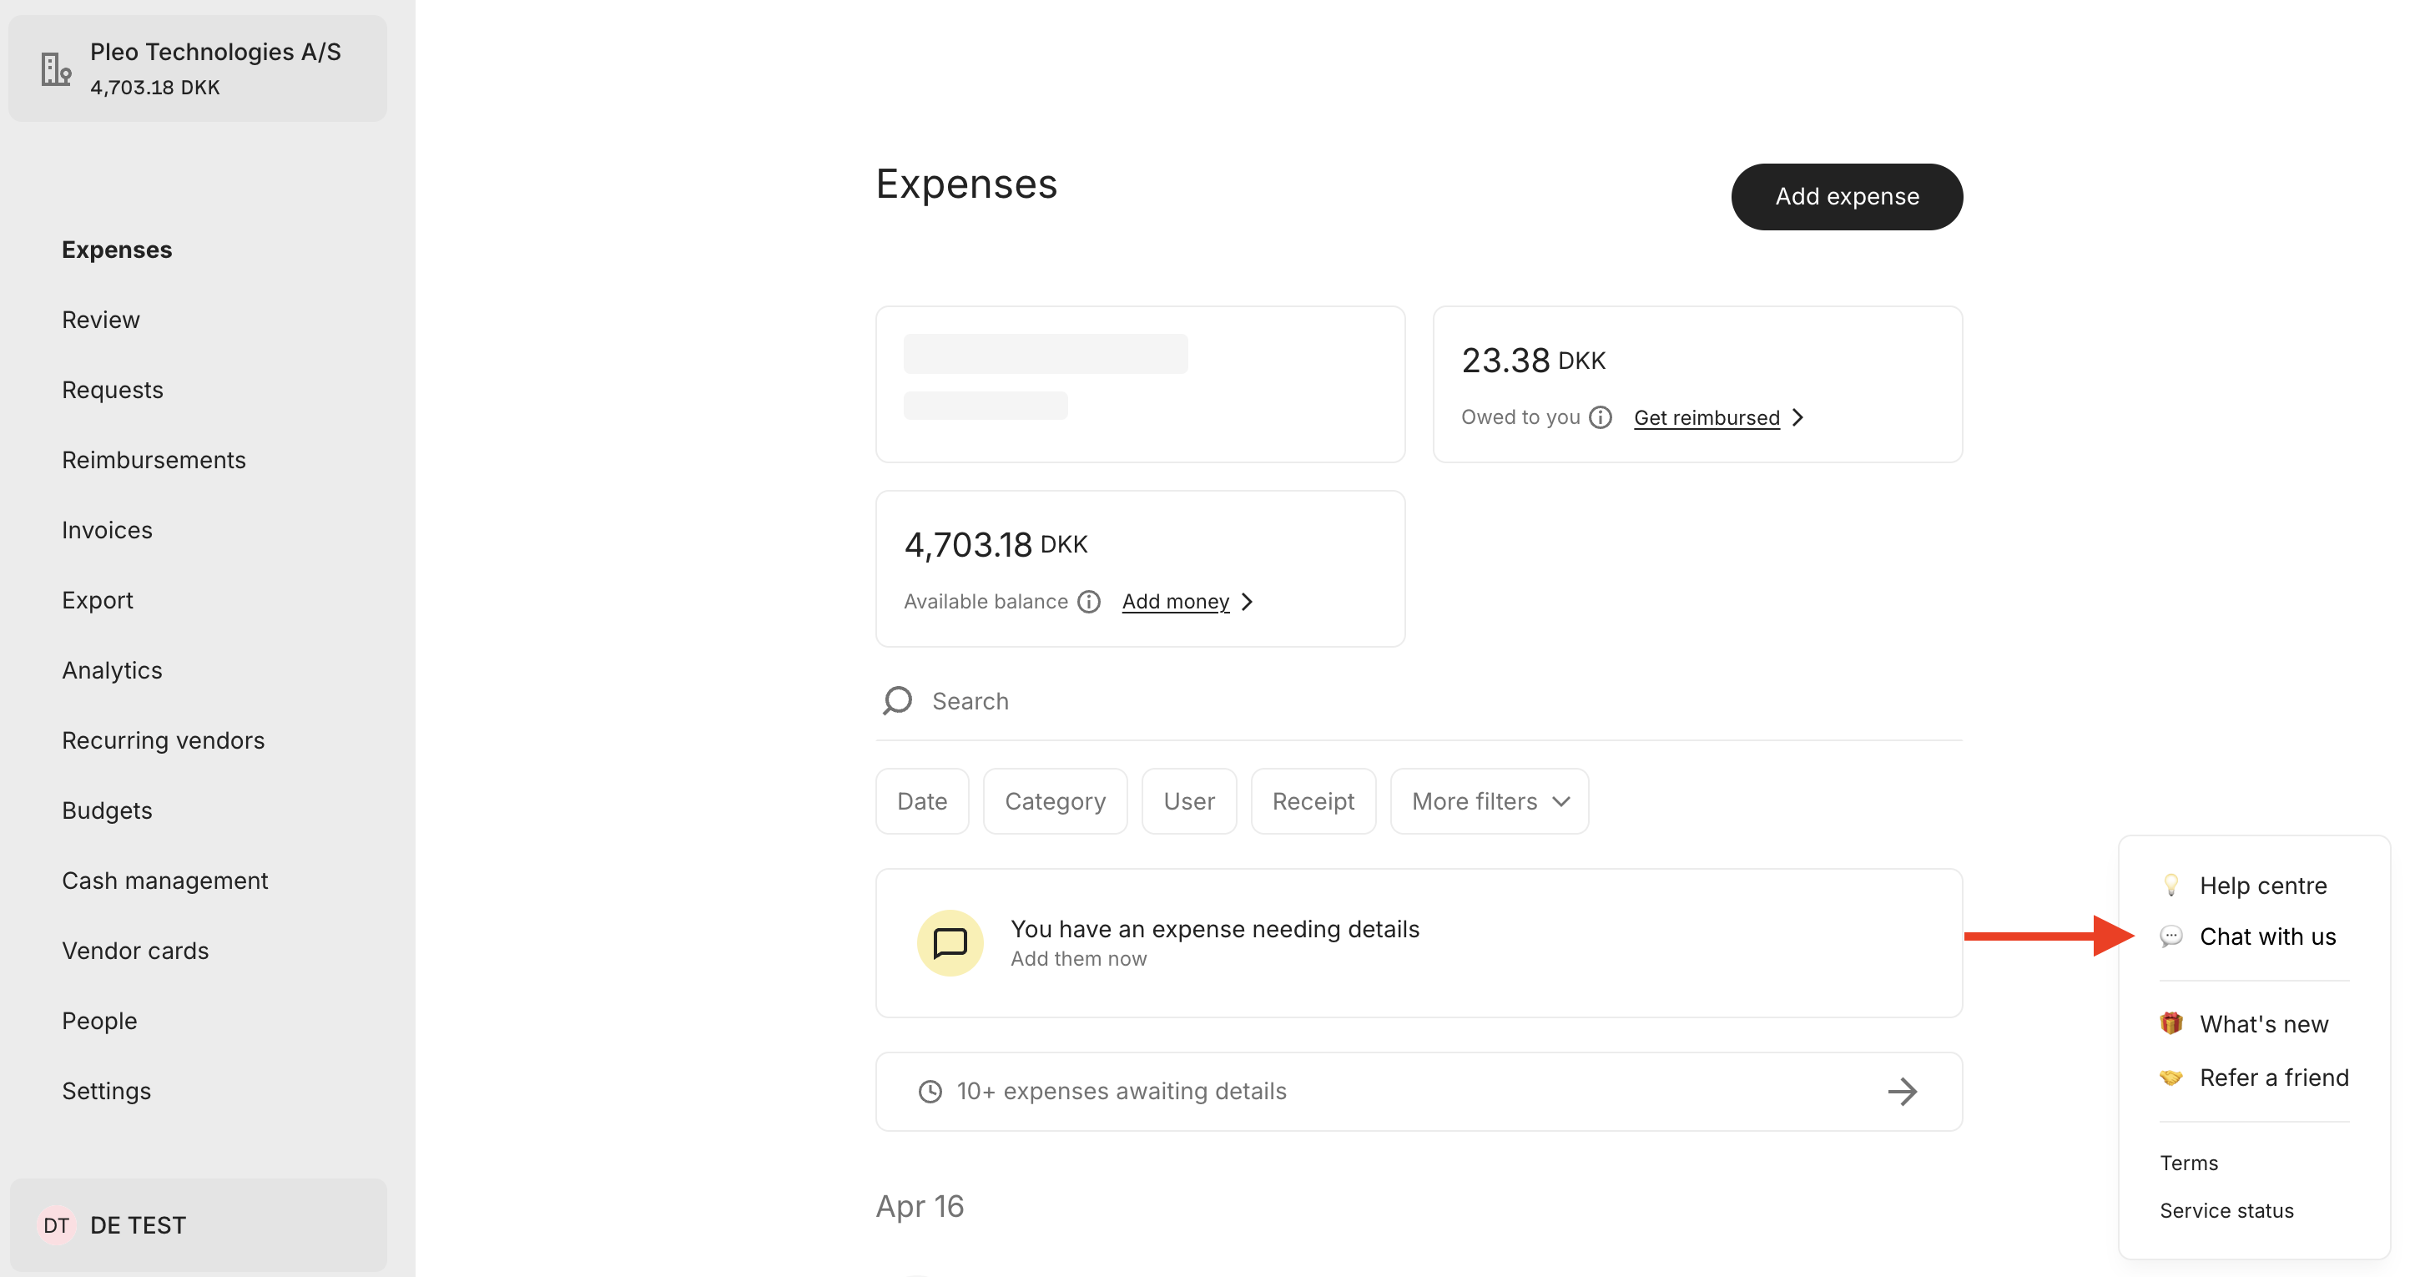Click the yellow chat bubble icon
The width and height of the screenshot is (2415, 1277).
[x=950, y=942]
